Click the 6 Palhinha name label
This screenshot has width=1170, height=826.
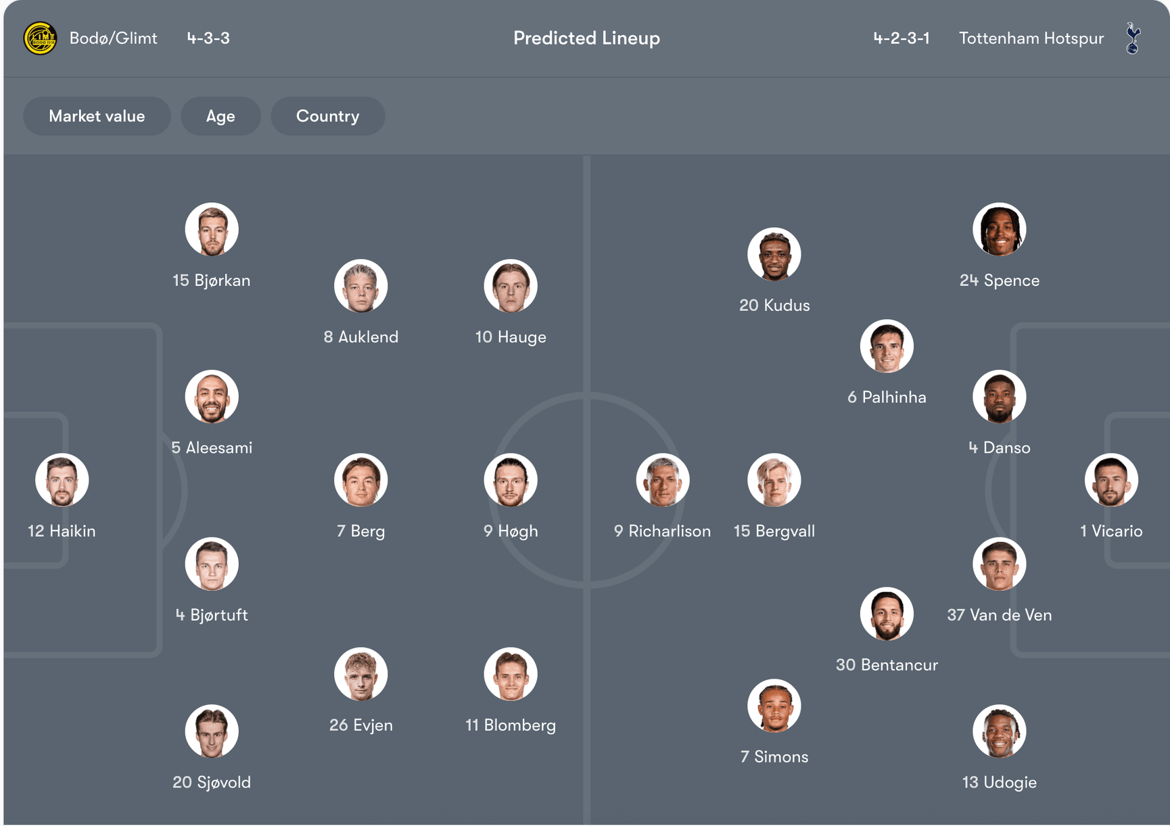point(887,397)
